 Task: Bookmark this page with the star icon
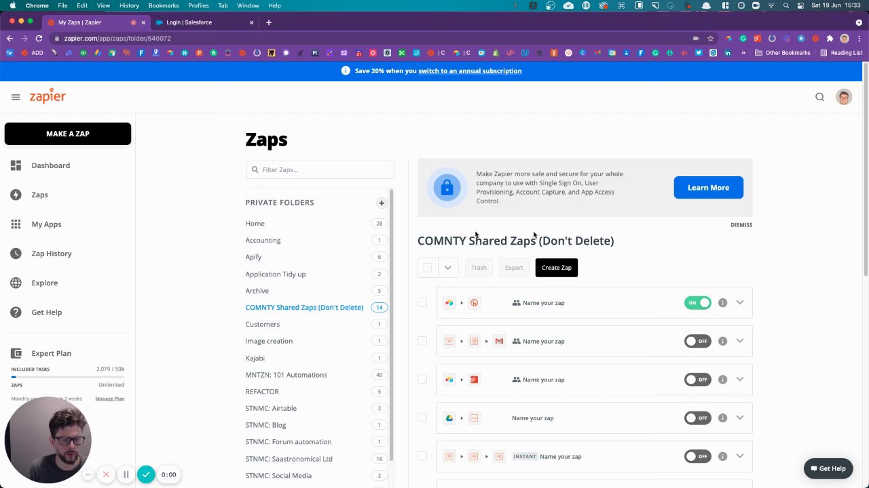pos(710,38)
